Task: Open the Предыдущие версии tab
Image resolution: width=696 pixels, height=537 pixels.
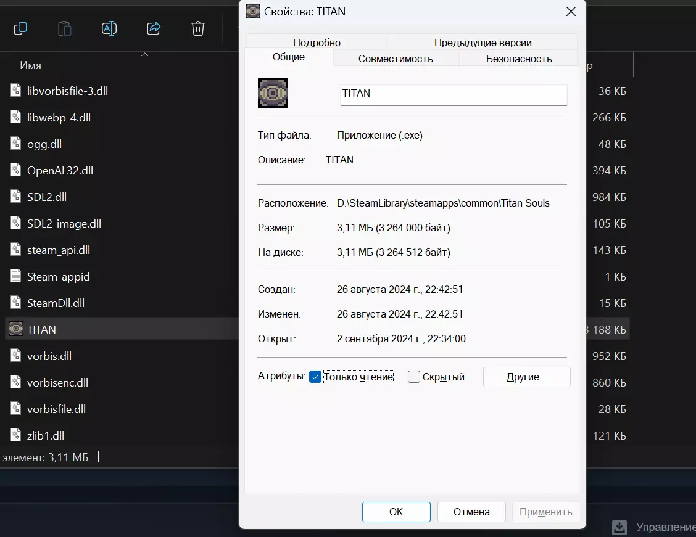Action: click(x=483, y=43)
